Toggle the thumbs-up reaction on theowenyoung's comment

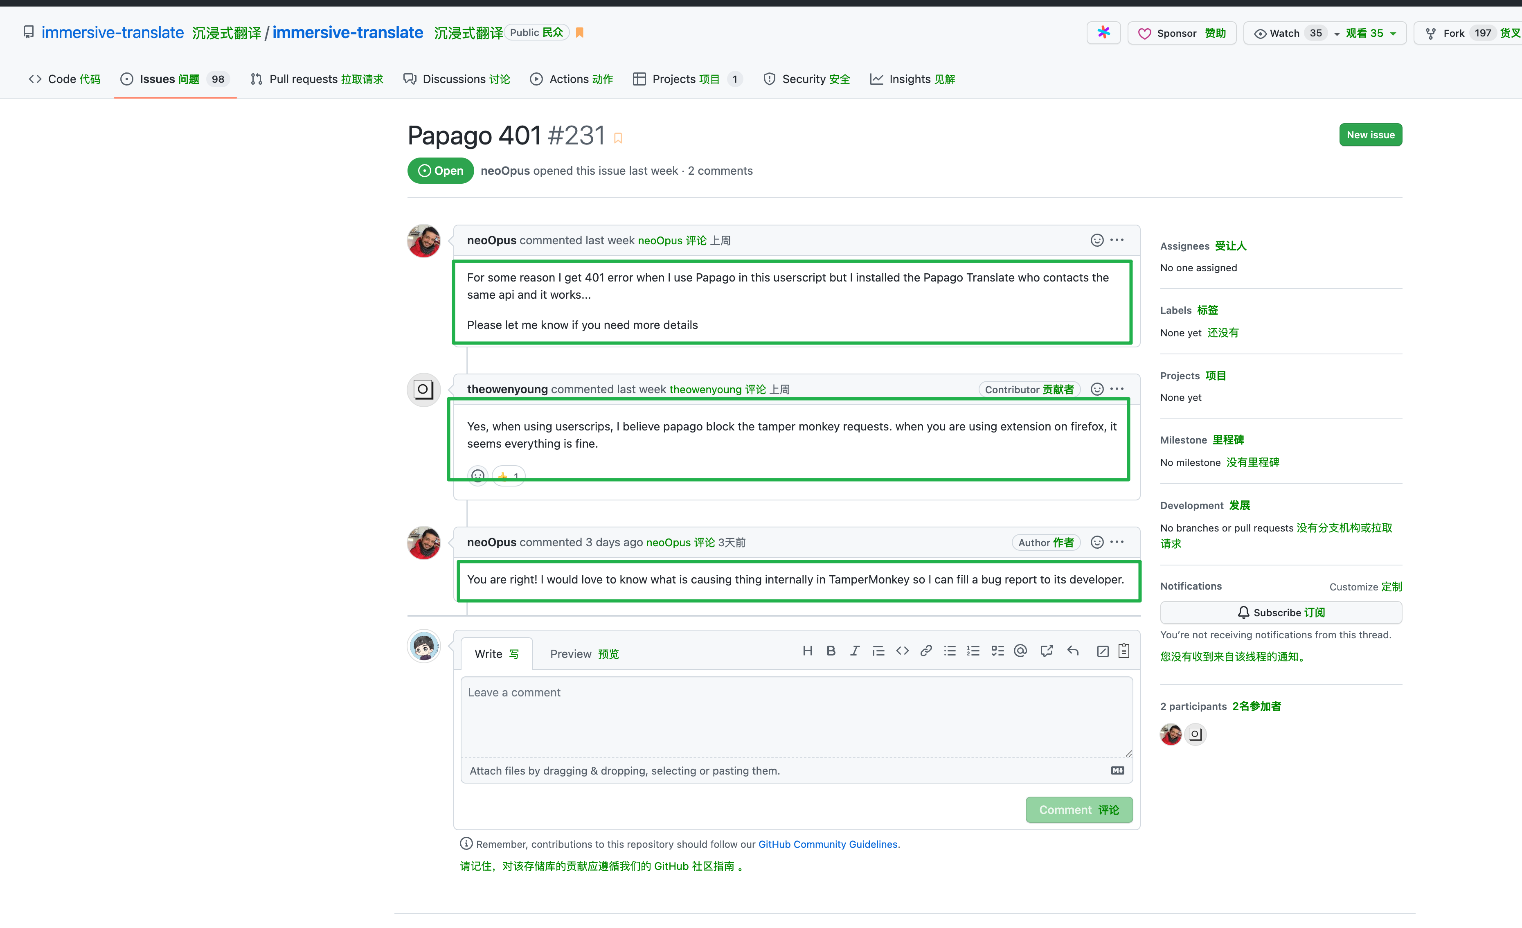pyautogui.click(x=508, y=475)
